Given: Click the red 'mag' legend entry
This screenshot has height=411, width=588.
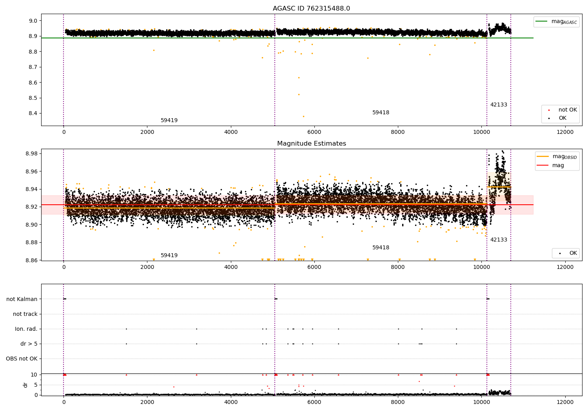Looking at the screenshot, I should coord(551,166).
